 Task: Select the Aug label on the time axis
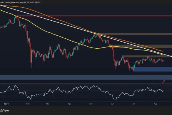(155, 104)
